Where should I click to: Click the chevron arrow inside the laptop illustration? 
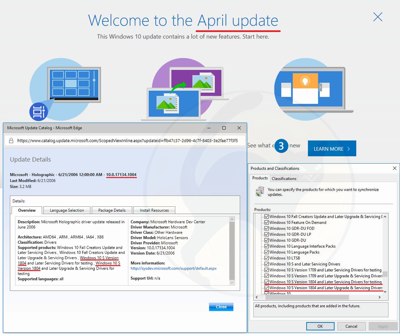320,88
